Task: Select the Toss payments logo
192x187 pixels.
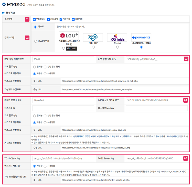Action: (x=141, y=37)
